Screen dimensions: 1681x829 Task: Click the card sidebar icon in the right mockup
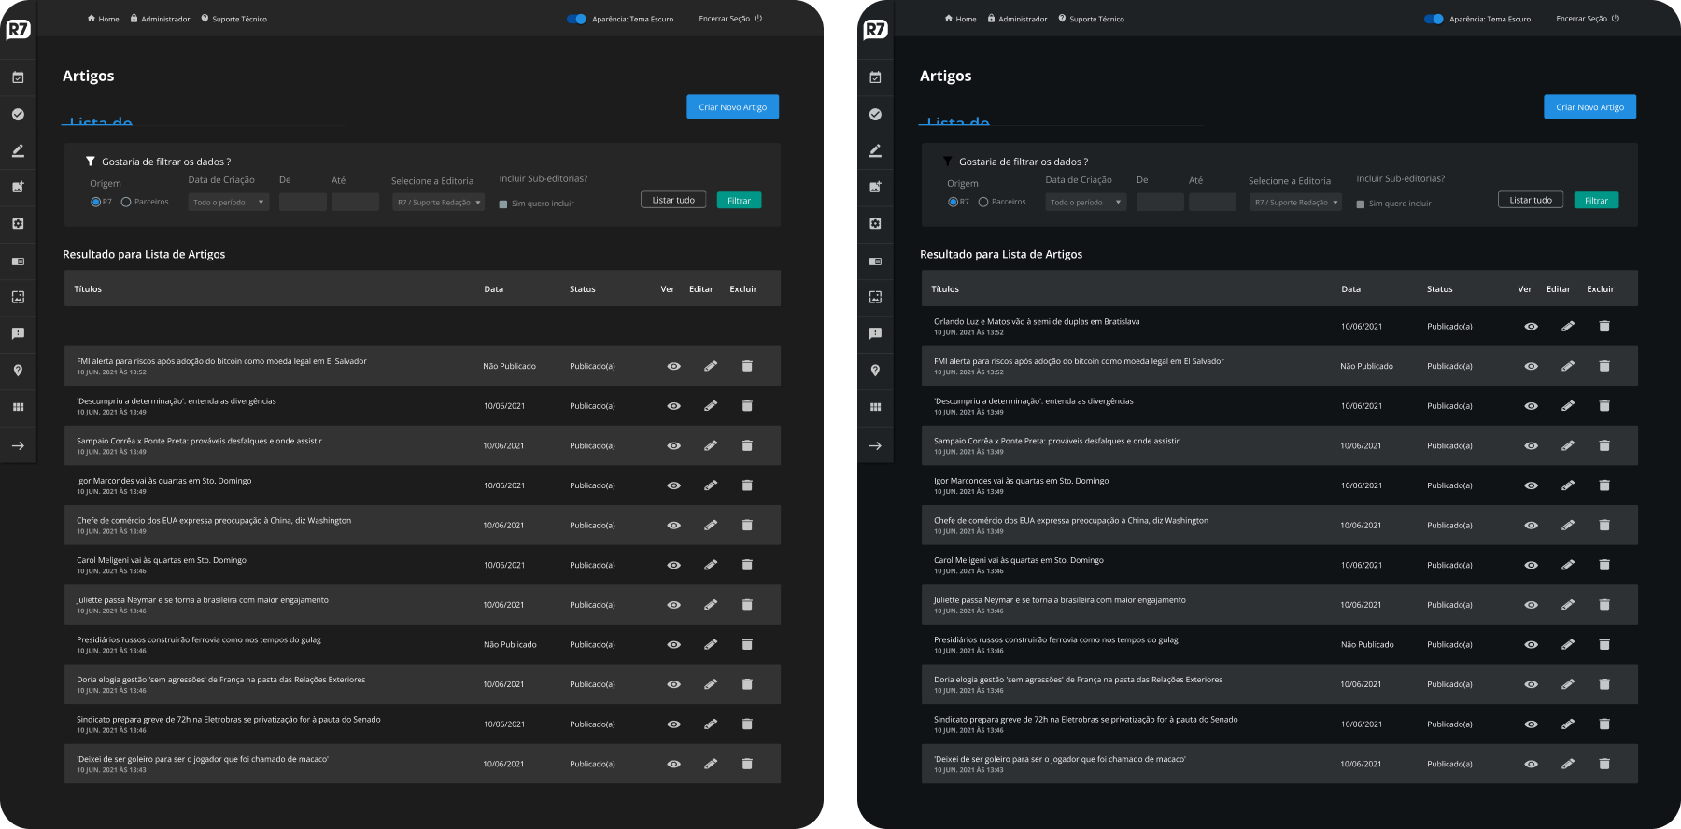pos(875,261)
